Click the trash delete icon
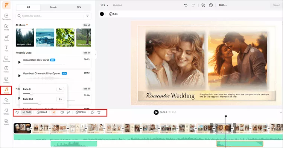Viewport: 283px width, 148px height. click(99, 112)
